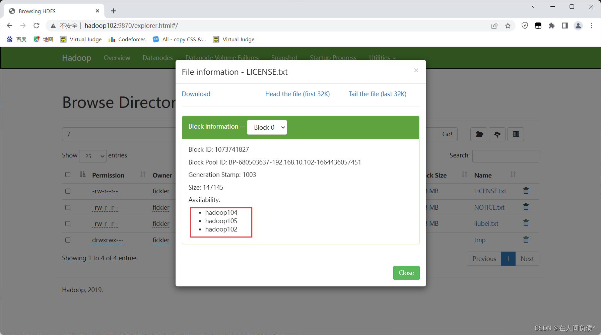This screenshot has width=601, height=335.
Task: Reload the page in the browser
Action: [x=37, y=25]
